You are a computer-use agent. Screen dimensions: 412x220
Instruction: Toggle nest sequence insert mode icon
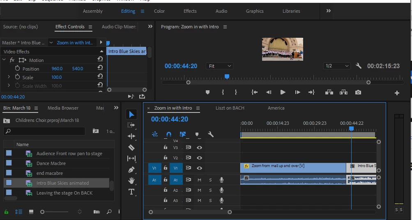click(155, 134)
